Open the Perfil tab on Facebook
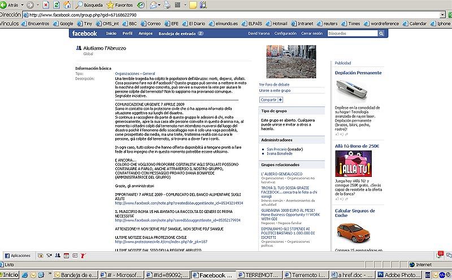This screenshot has height=280, width=452. (127, 34)
